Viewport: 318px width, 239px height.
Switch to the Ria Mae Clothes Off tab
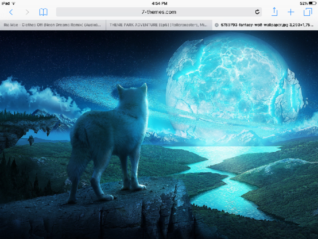pos(53,25)
